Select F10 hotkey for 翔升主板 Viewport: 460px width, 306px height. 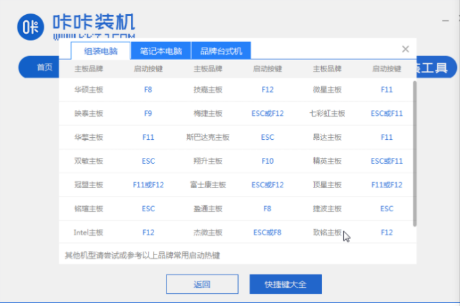(x=268, y=161)
